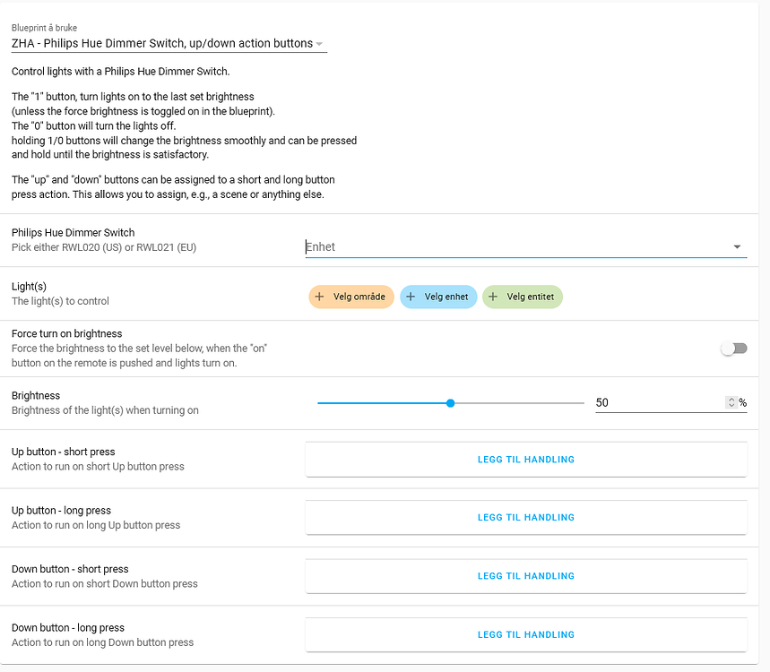
Task: Add action for Up button long press
Action: 525,517
